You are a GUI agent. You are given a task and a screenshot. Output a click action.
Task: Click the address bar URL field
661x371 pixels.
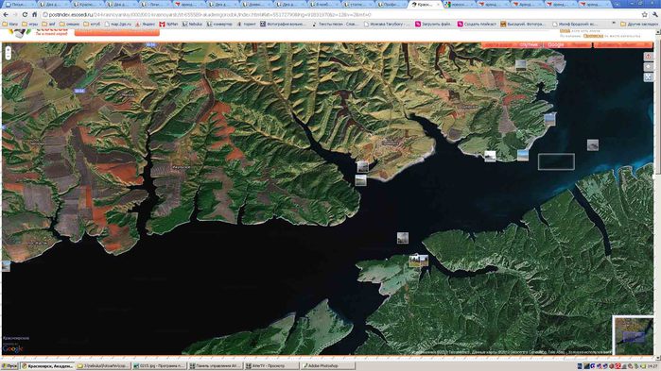341,15
